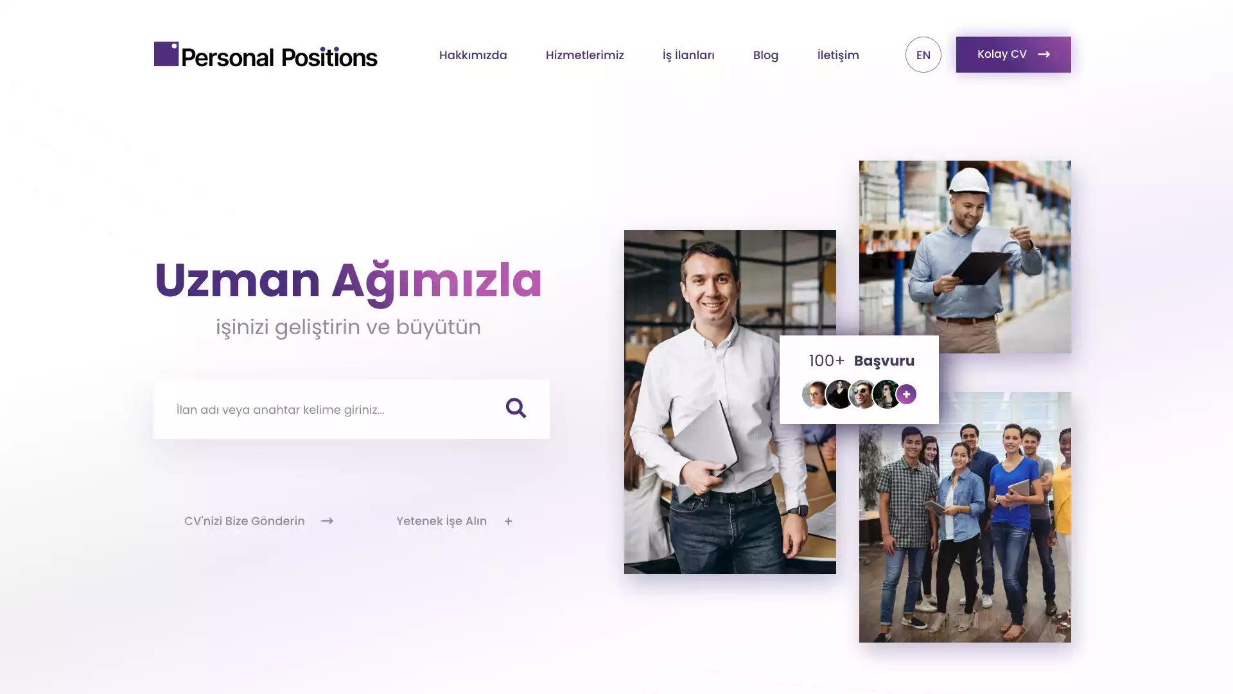The width and height of the screenshot is (1233, 694).
Task: Go to İş İlanları page
Action: [x=688, y=55]
